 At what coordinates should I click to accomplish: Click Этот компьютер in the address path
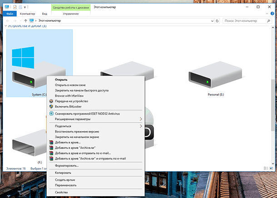tap(49, 21)
